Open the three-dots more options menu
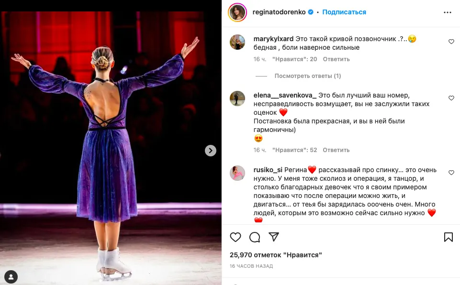Image resolution: width=460 pixels, height=285 pixels. pos(448,12)
